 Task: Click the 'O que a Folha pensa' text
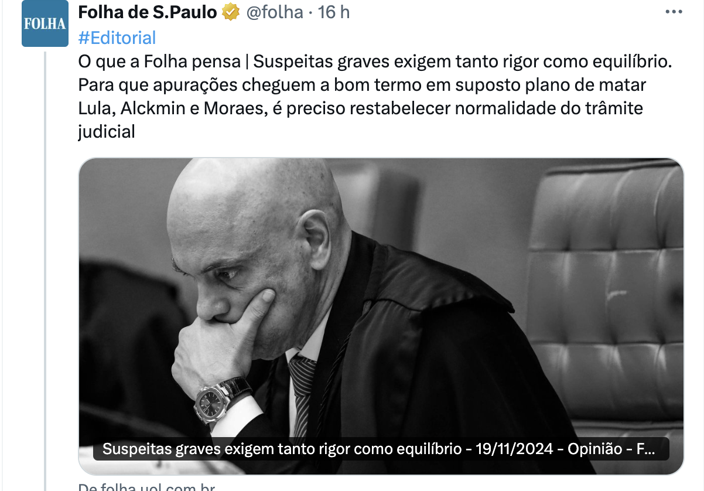(159, 62)
